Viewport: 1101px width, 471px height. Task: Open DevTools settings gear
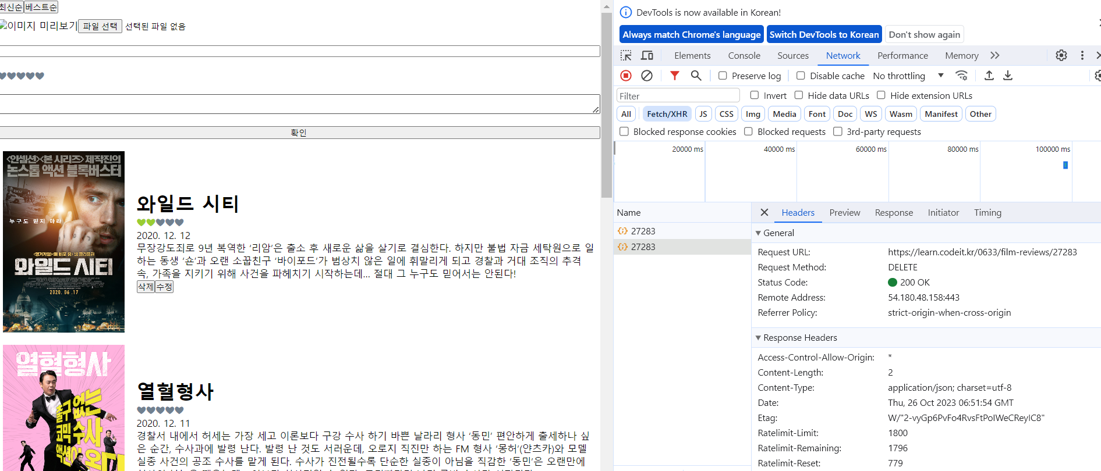1061,55
